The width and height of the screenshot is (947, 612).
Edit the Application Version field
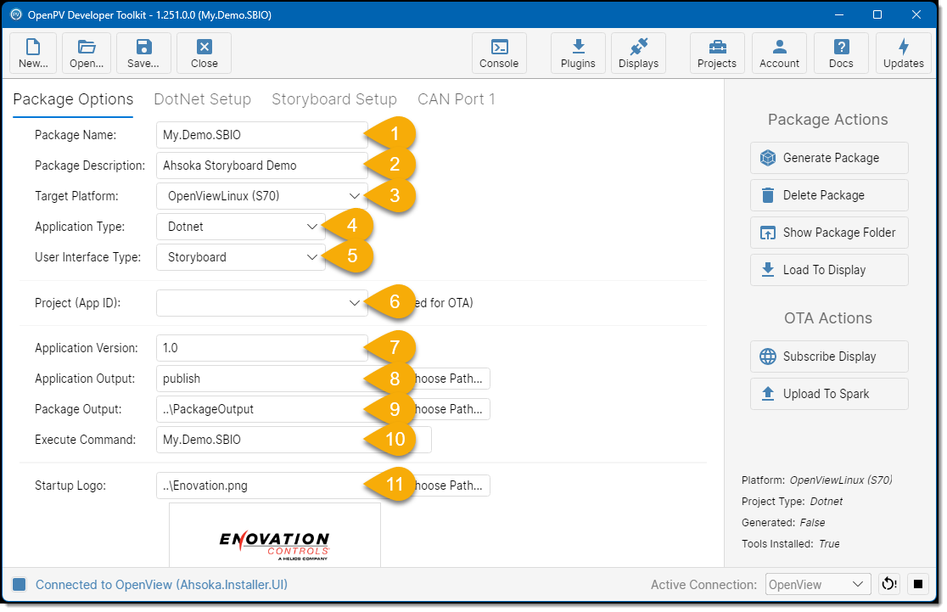pos(261,348)
